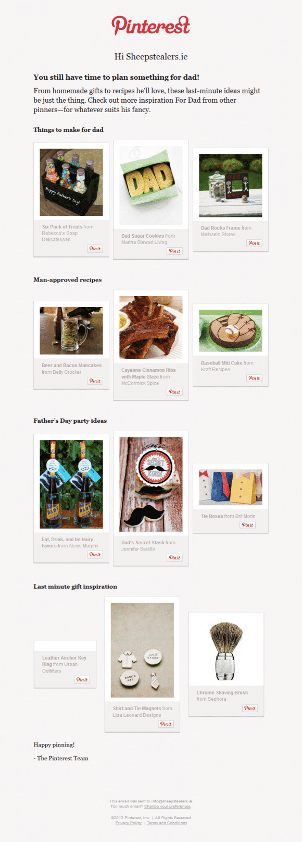Pin the Dad Sugar Cookies item
This screenshot has height=842, width=302.
point(174,251)
